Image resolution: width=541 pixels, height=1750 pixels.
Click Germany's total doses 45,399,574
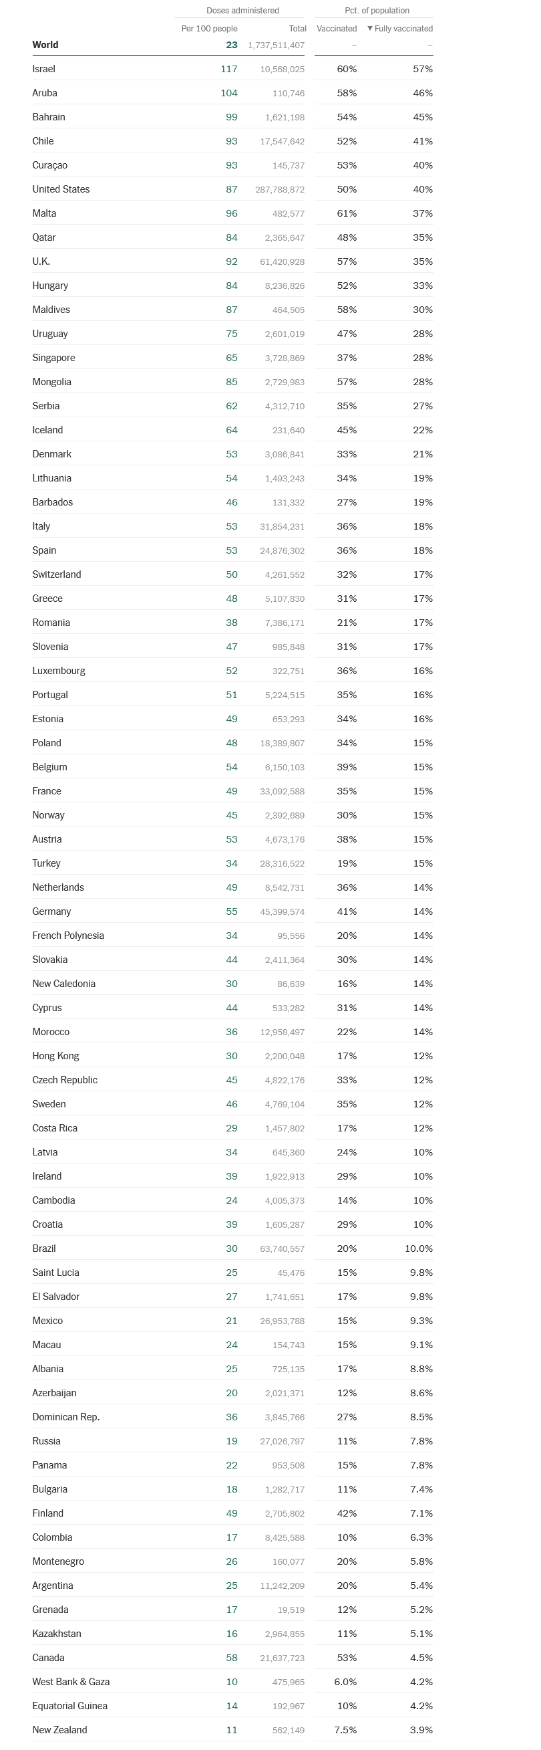(x=283, y=911)
